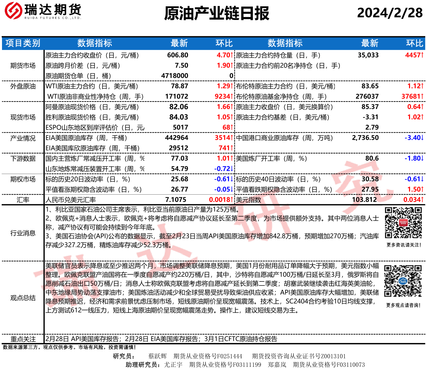Click the 更多观点请咨询 caption
The height and width of the screenshot is (369, 427).
coord(403,305)
